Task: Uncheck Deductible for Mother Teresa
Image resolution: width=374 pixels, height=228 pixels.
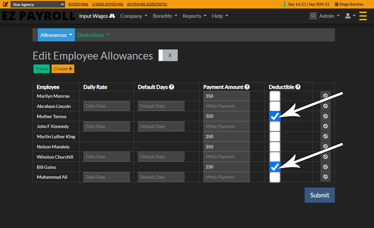Action: point(275,116)
